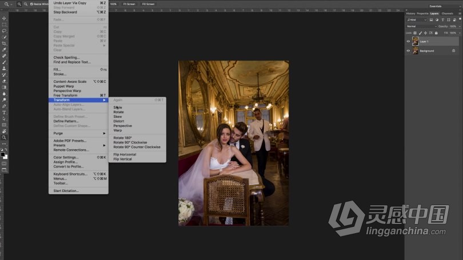This screenshot has width=463, height=260.
Task: Select the Eraser tool
Action: pos(4,81)
